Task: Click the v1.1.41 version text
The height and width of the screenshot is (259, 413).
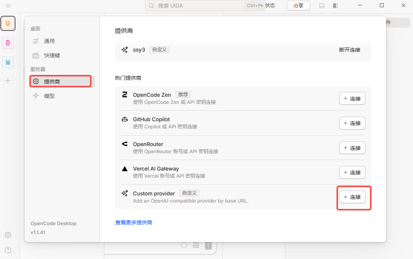Action: [x=38, y=232]
